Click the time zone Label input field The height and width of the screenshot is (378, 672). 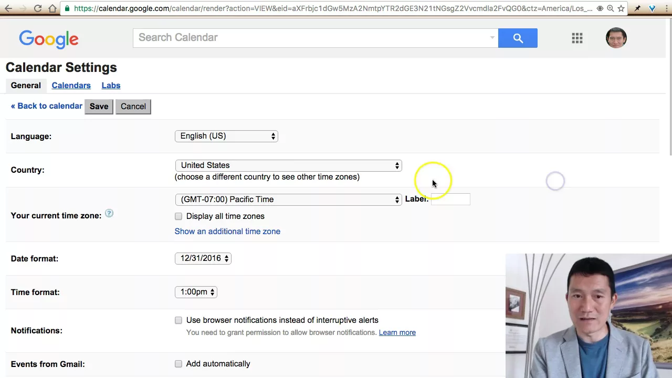click(x=450, y=199)
